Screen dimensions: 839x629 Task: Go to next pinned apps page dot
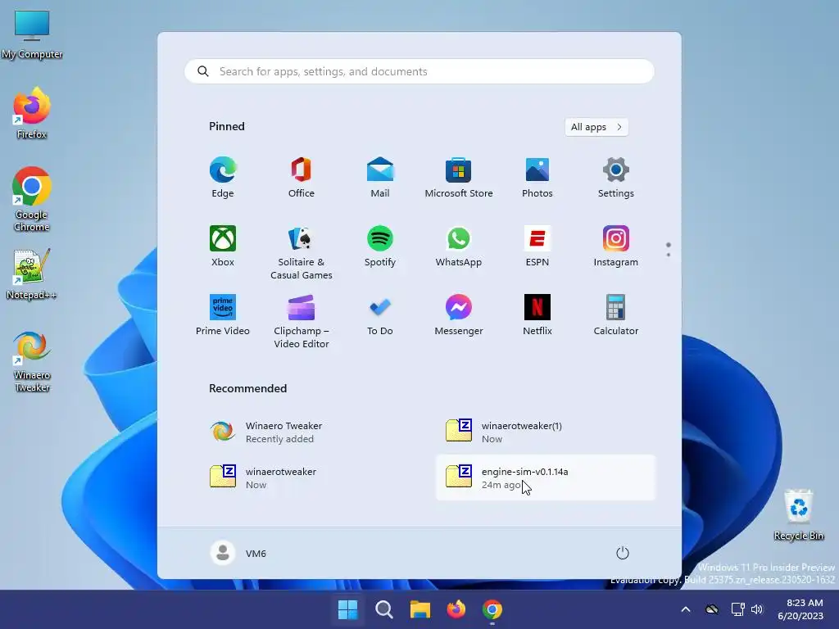tap(669, 255)
